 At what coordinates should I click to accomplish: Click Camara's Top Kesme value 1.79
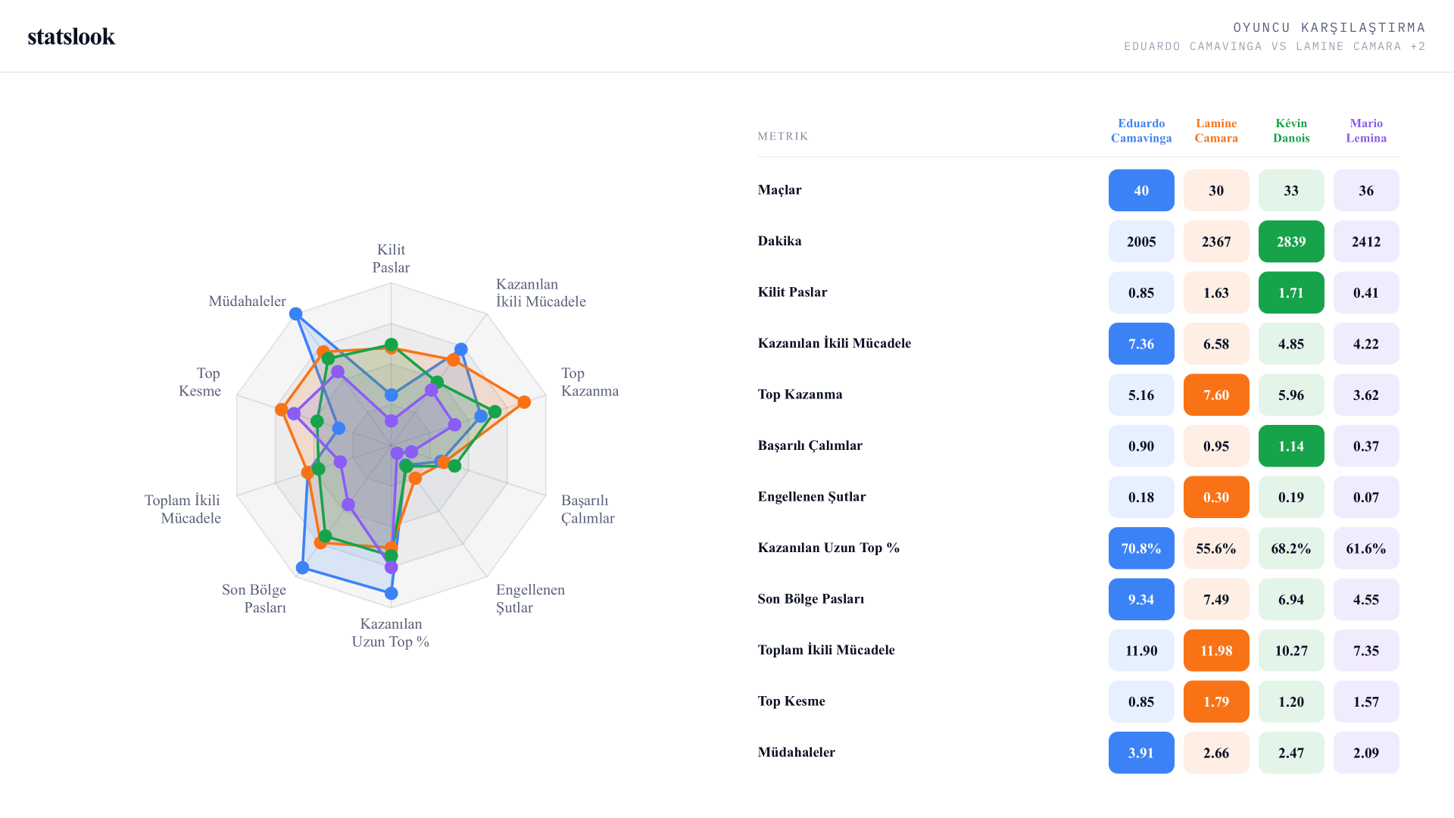[1216, 701]
